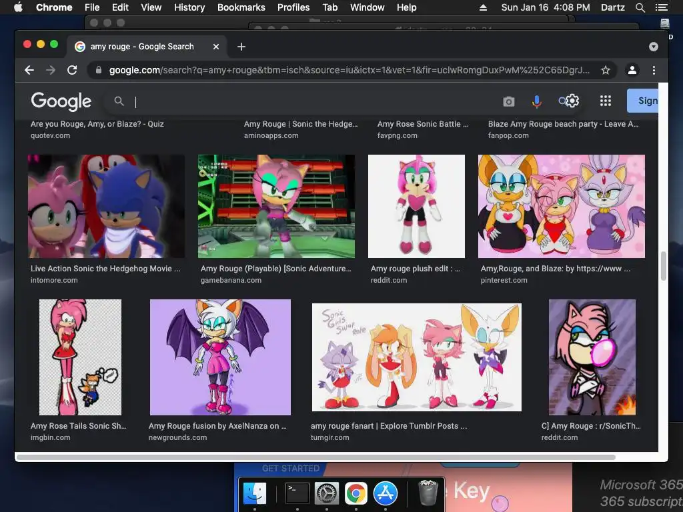Click the tumgir.com source link
This screenshot has width=683, height=512.
[x=329, y=437]
